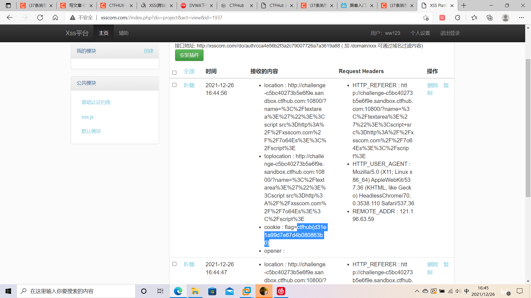Select the 主页 navigation item
This screenshot has width=531, height=298.
point(103,33)
